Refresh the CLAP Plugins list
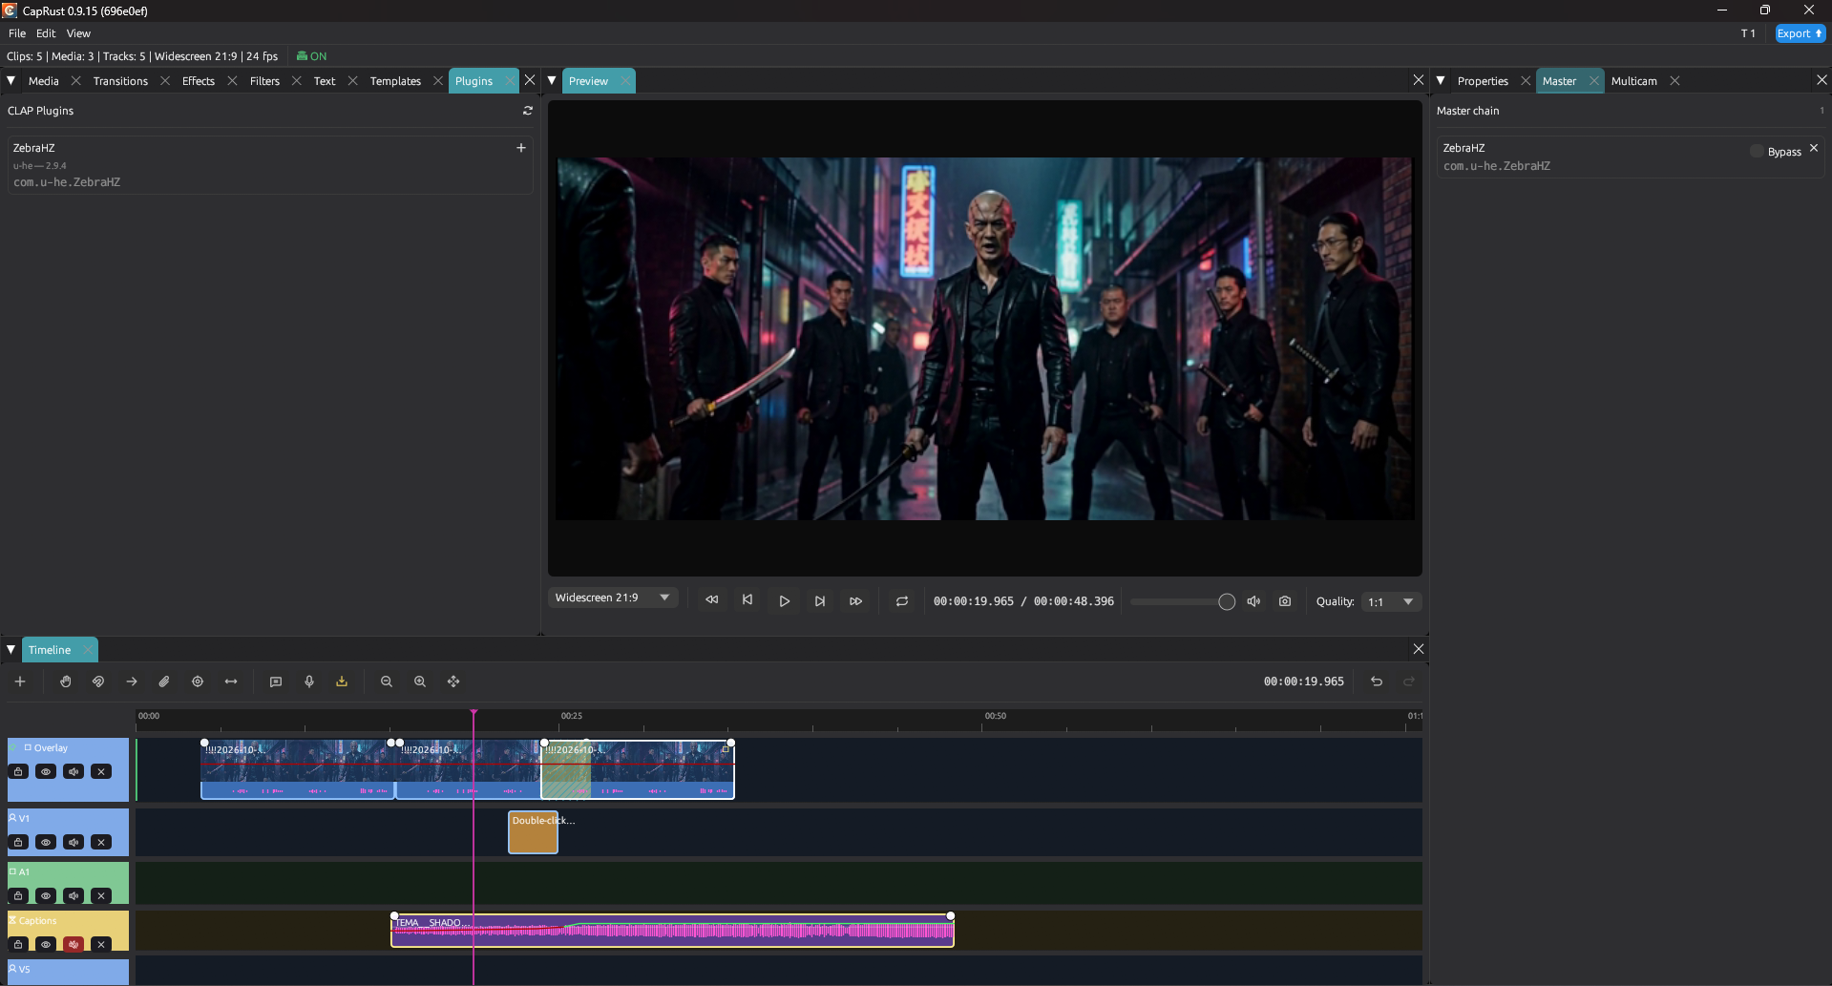 528,111
